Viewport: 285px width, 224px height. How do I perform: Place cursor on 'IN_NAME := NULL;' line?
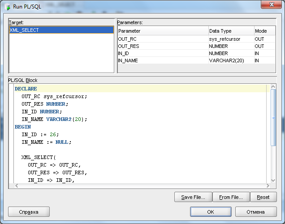[x=46, y=142]
